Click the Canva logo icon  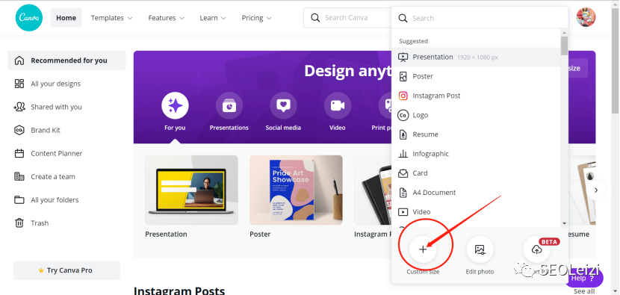click(29, 18)
